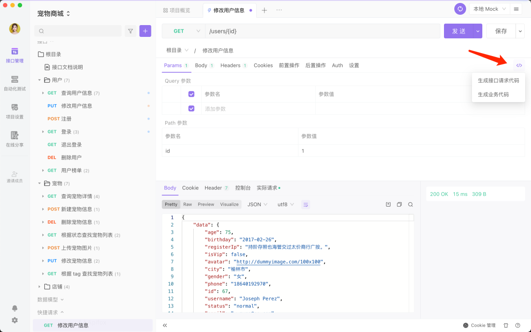Select 生成接口请求代码 menu option
The width and height of the screenshot is (531, 332).
pyautogui.click(x=498, y=81)
